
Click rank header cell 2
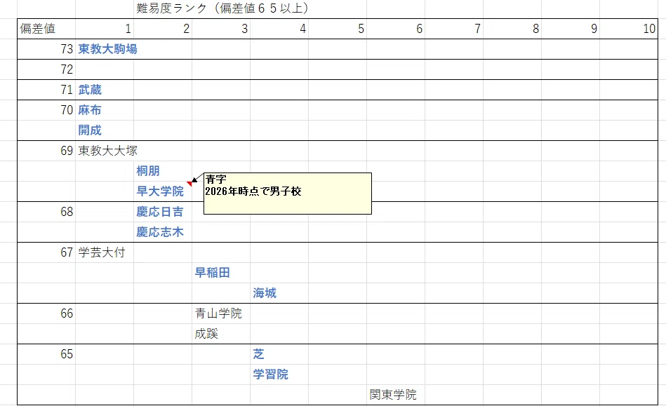(163, 29)
